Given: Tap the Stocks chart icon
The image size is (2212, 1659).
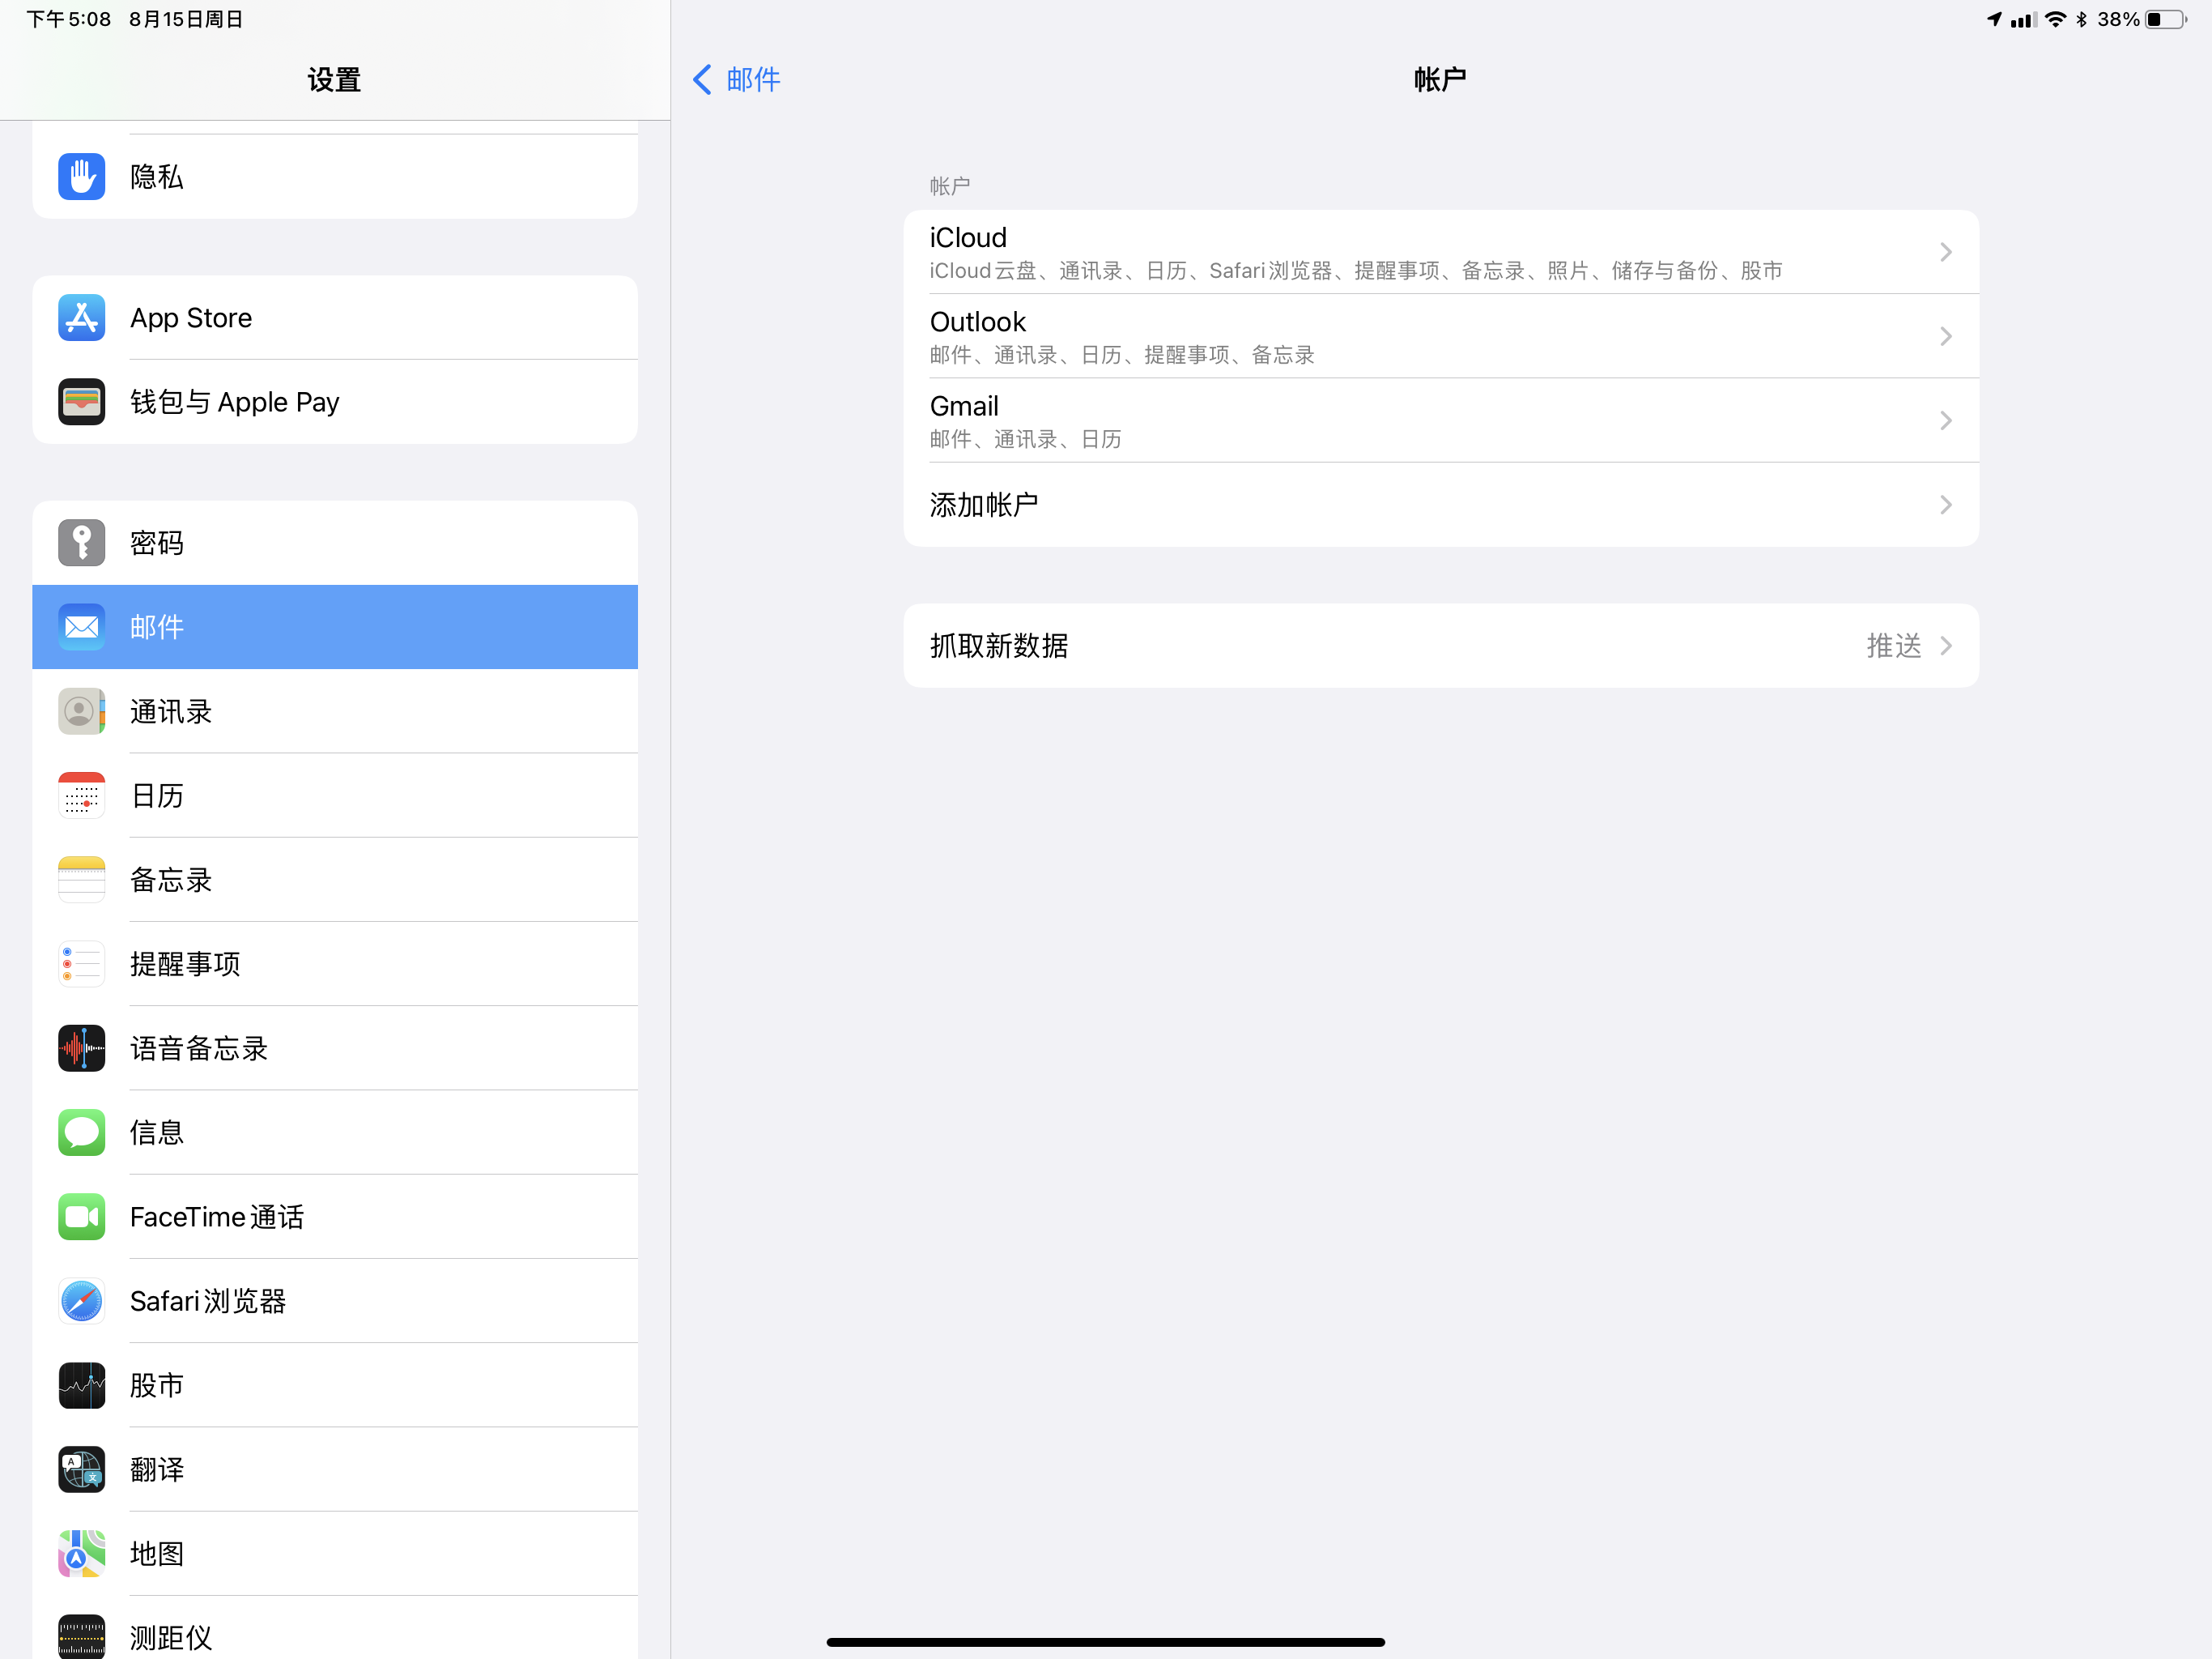Looking at the screenshot, I should pos(81,1386).
